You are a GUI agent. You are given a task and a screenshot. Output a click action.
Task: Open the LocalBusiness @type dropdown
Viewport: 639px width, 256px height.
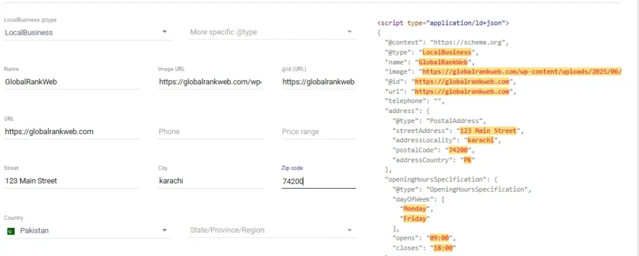tap(87, 32)
